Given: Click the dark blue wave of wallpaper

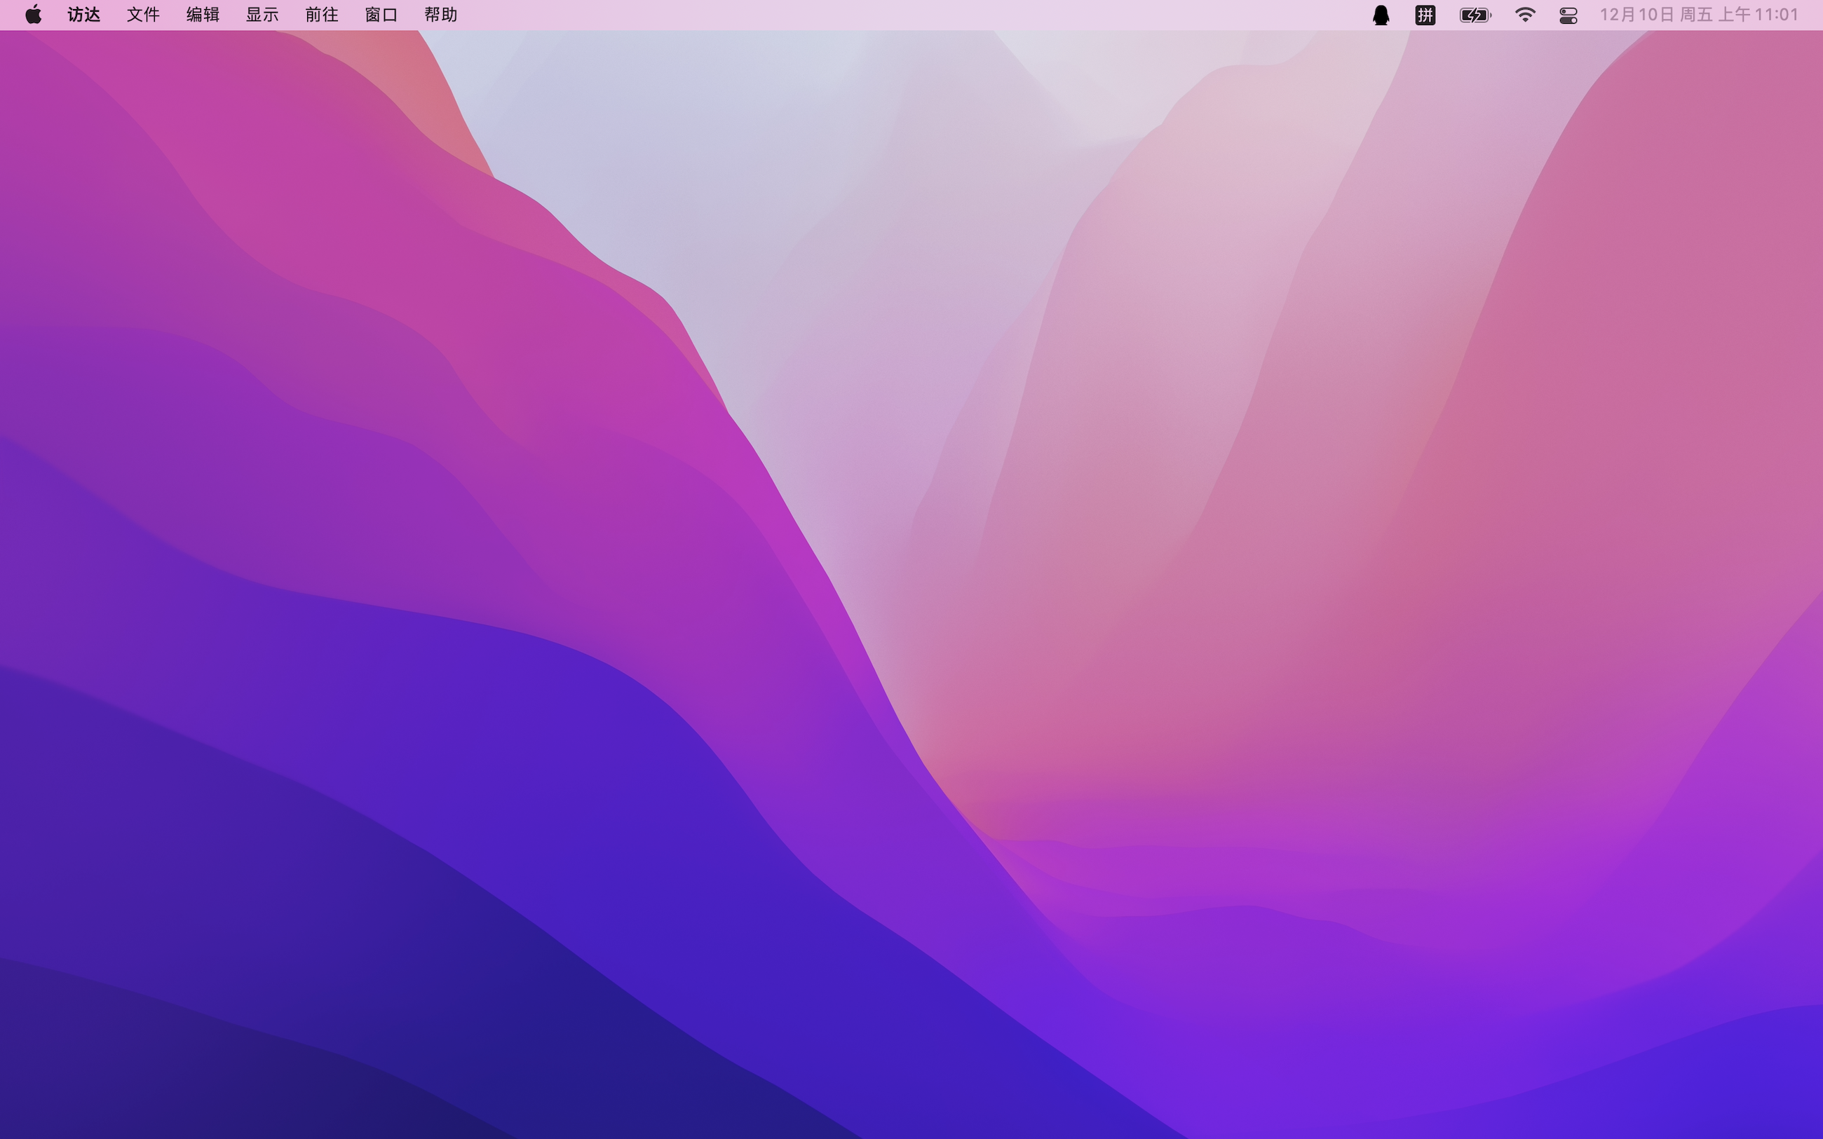Looking at the screenshot, I should click(x=377, y=941).
